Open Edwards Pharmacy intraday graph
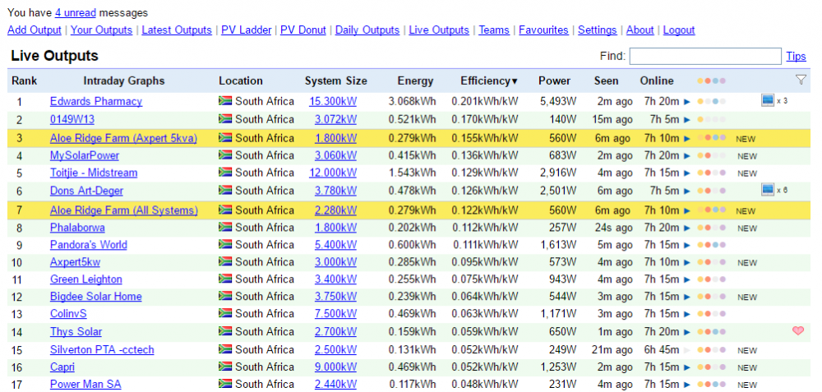Viewport: 822px width, 392px height. coord(96,101)
